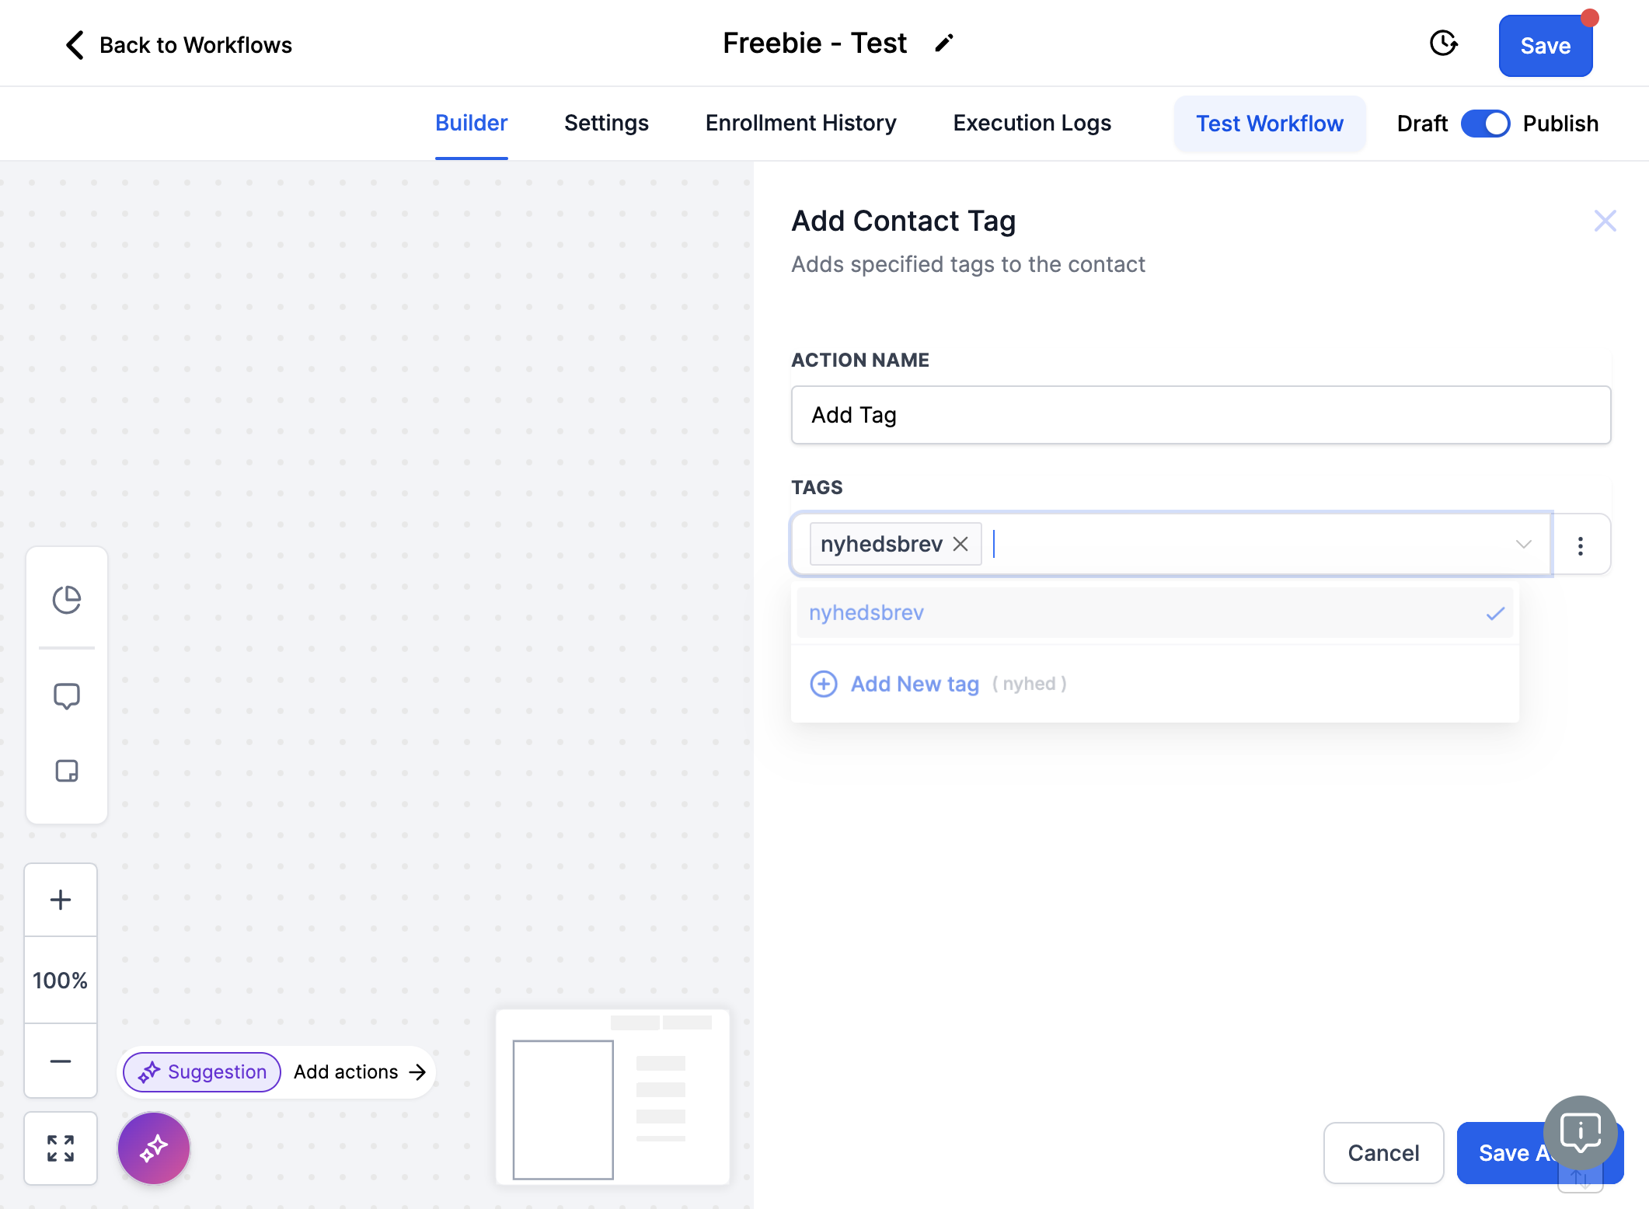Deselect the checked nyhedsbrev option
1649x1209 pixels.
coord(1155,613)
